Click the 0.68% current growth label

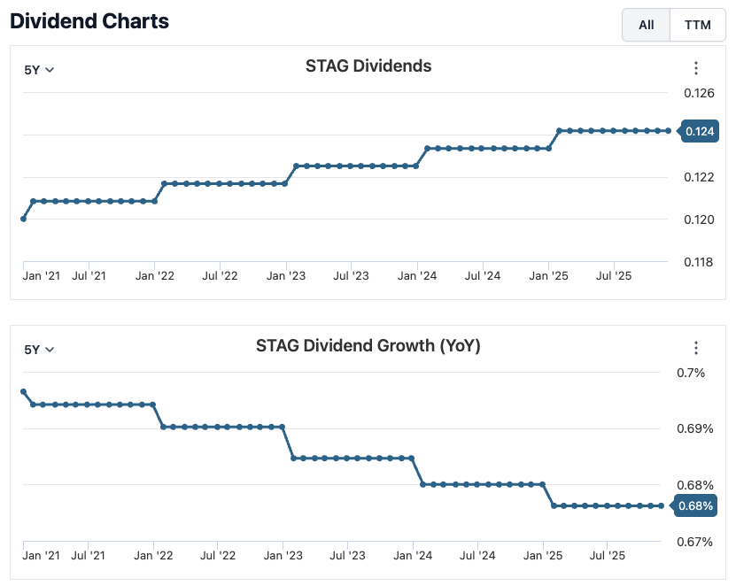point(695,505)
